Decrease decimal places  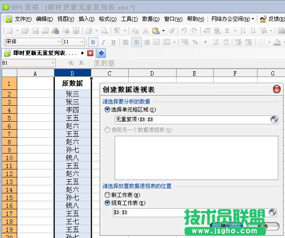pyautogui.click(x=226, y=42)
